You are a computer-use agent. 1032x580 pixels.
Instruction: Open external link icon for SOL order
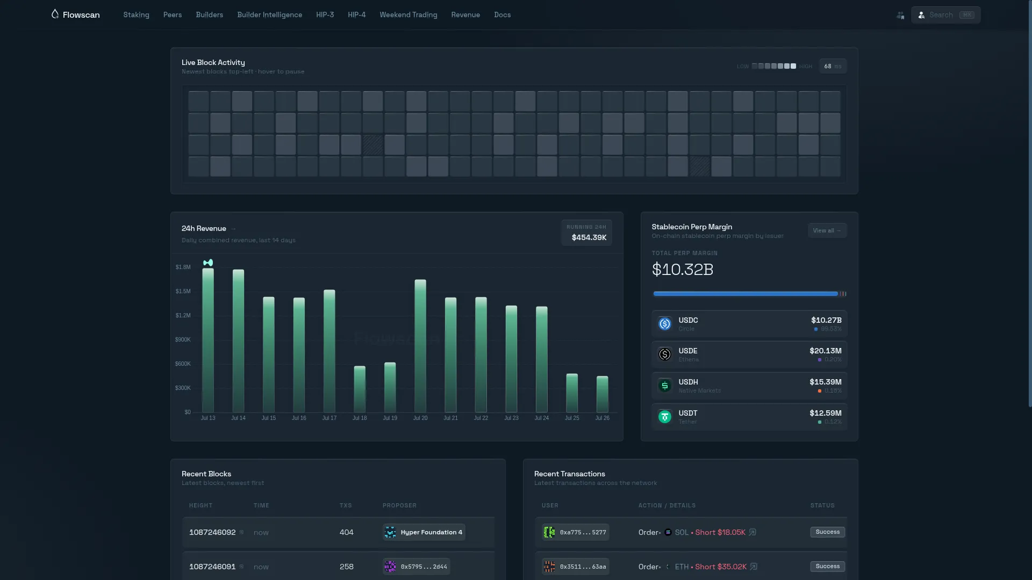752,532
